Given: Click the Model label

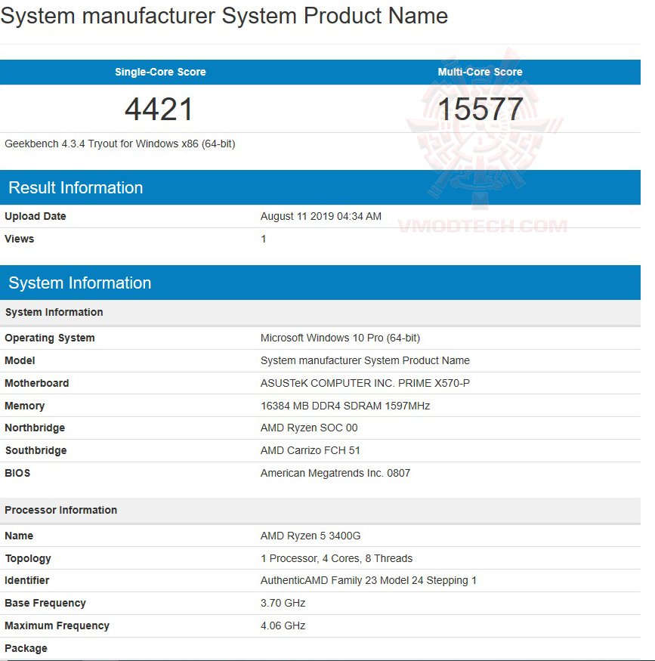Looking at the screenshot, I should 20,361.
